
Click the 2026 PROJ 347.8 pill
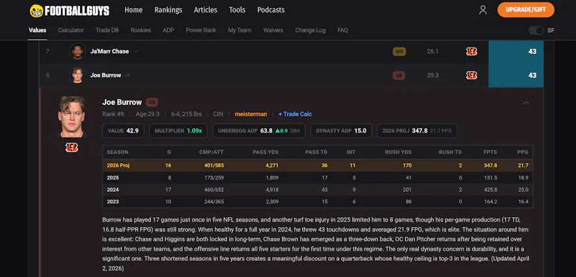417,131
